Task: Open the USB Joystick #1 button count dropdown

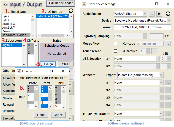Action: 166,59
